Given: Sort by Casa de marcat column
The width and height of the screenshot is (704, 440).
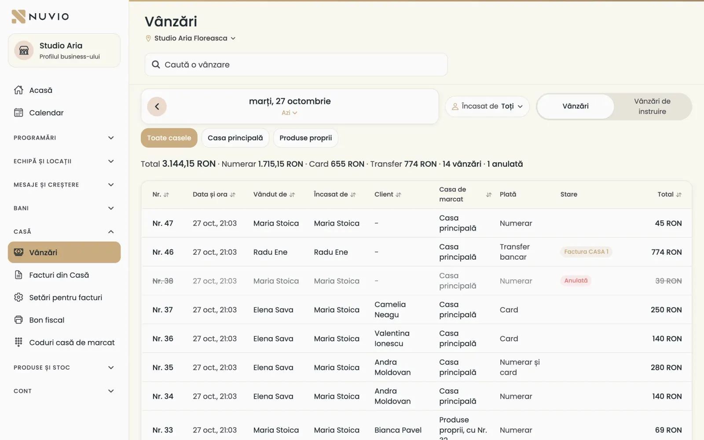Looking at the screenshot, I should (489, 194).
